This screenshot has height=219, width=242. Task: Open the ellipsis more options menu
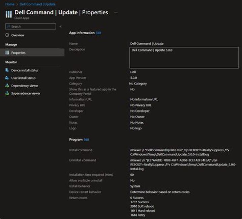pyautogui.click(x=116, y=12)
